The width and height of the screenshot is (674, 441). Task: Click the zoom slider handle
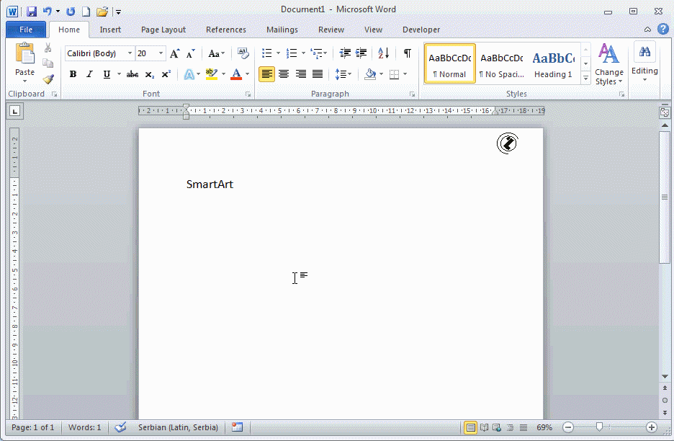tap(599, 427)
